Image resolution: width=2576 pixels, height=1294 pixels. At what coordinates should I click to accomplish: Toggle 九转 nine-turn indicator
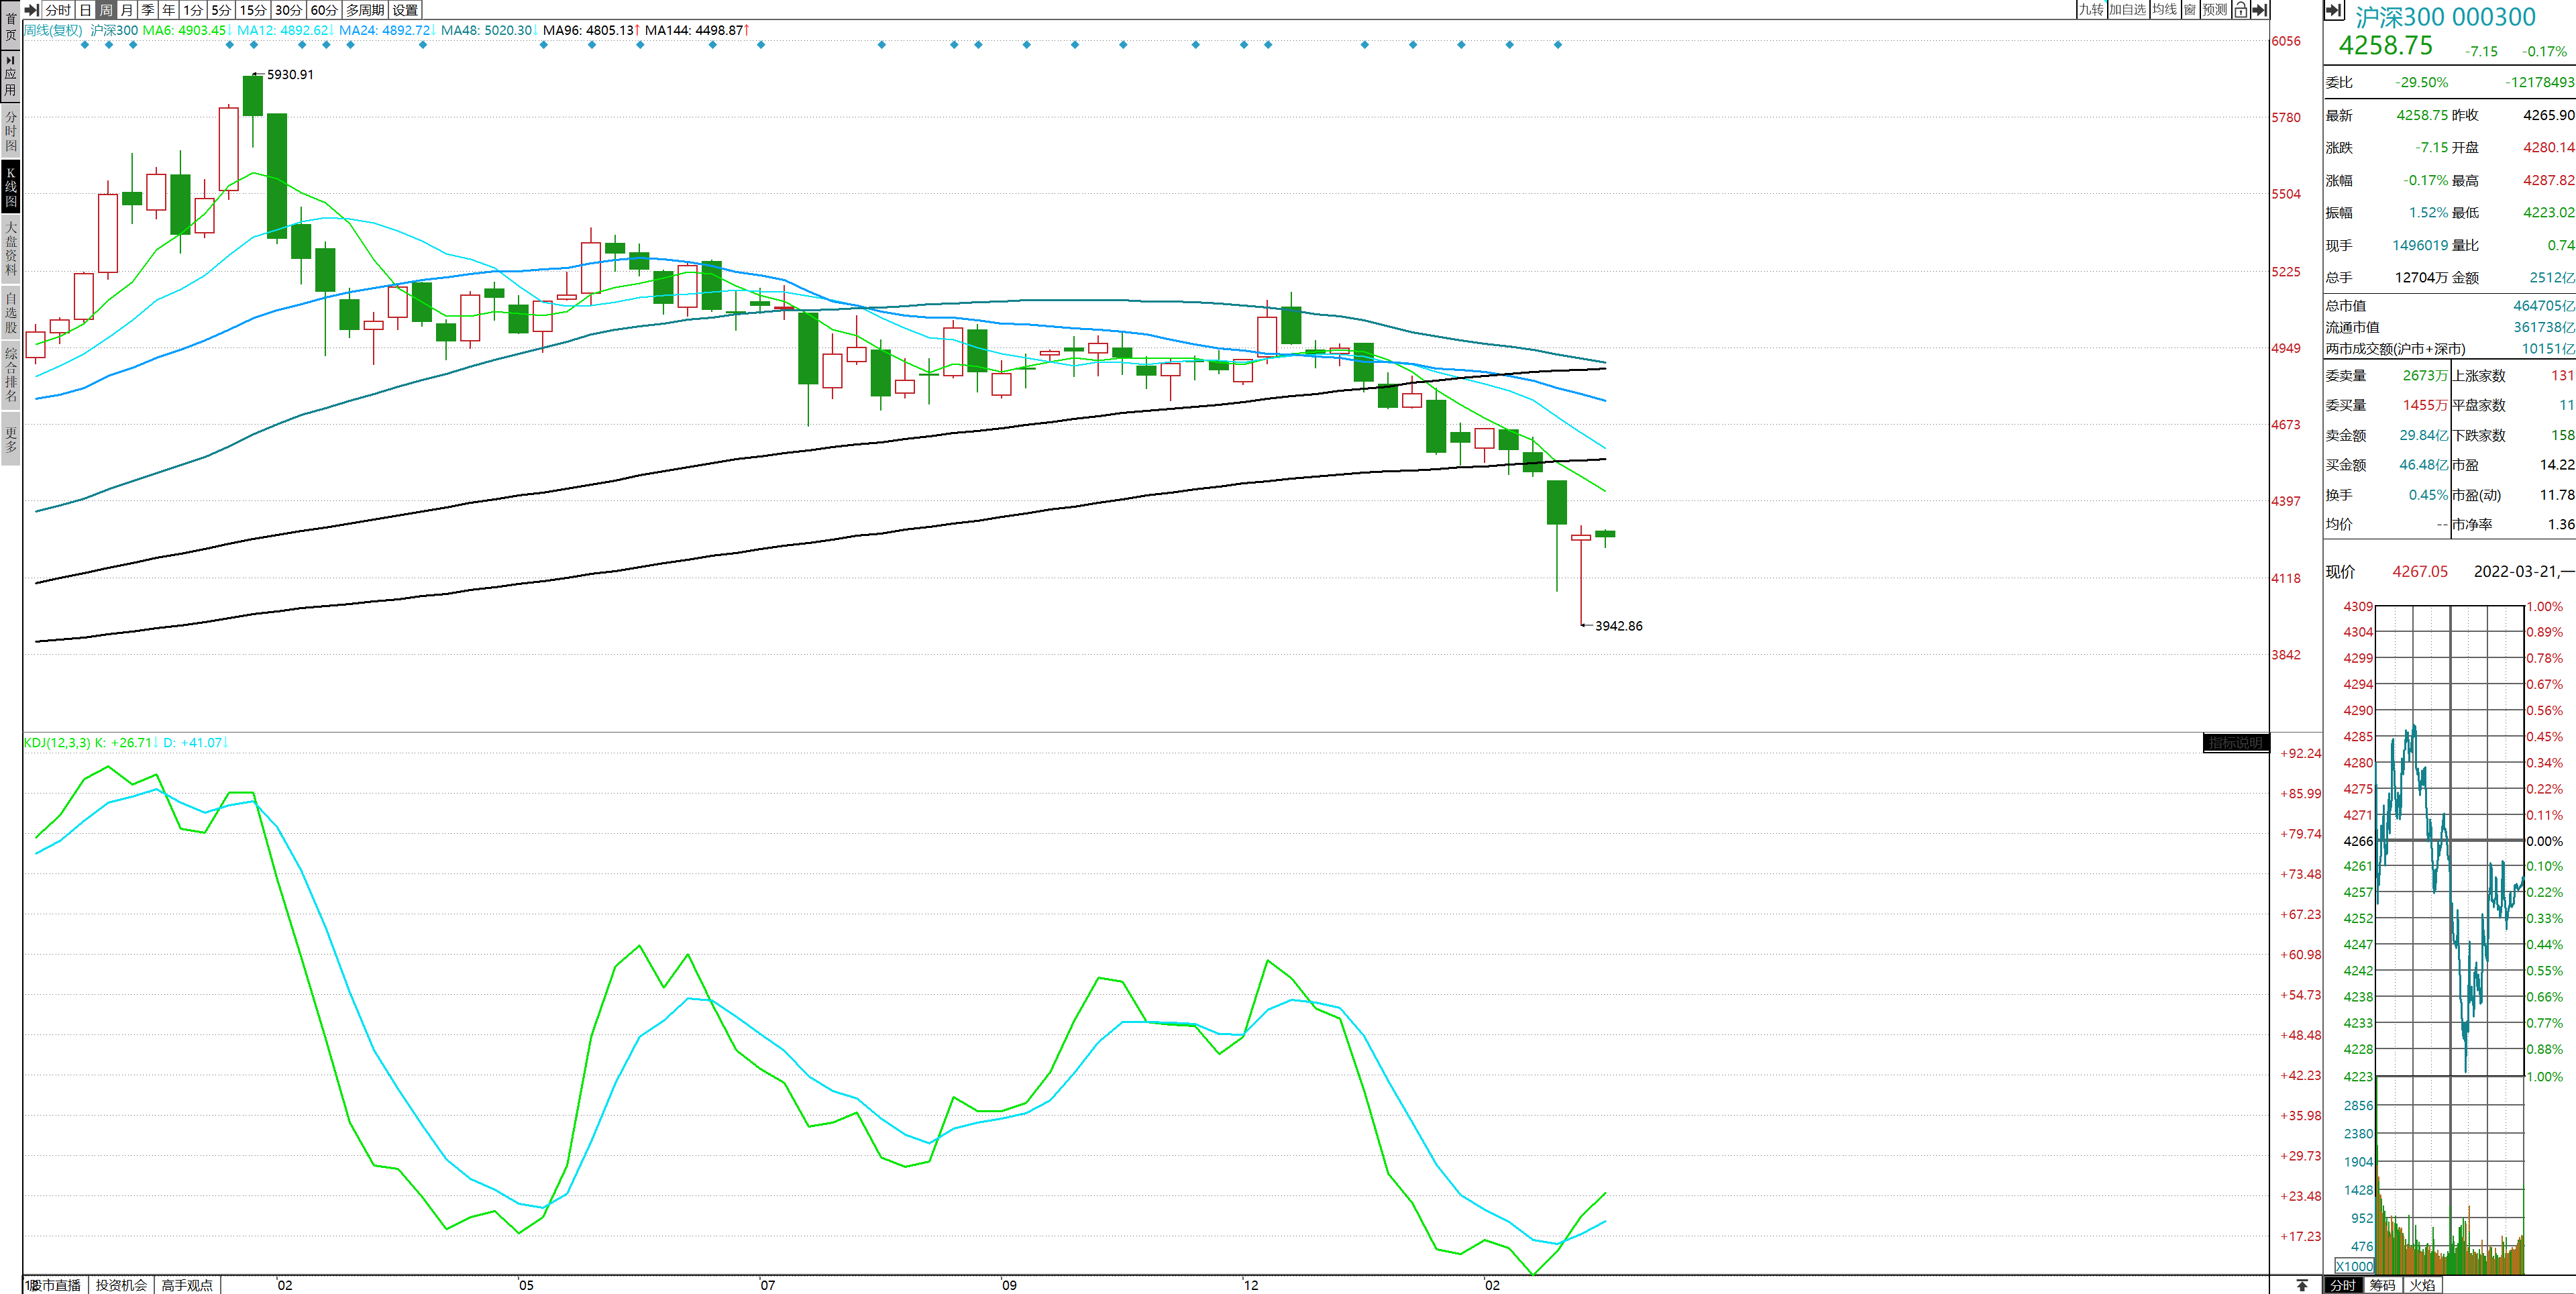(x=2090, y=10)
